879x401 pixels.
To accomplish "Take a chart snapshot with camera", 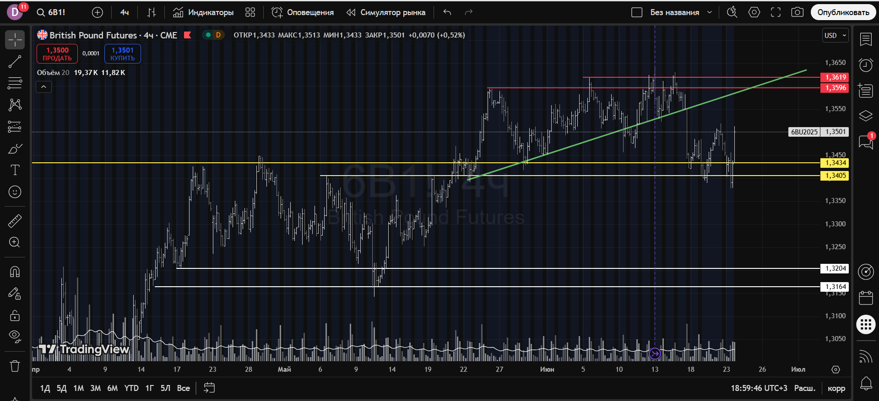I will (x=798, y=12).
